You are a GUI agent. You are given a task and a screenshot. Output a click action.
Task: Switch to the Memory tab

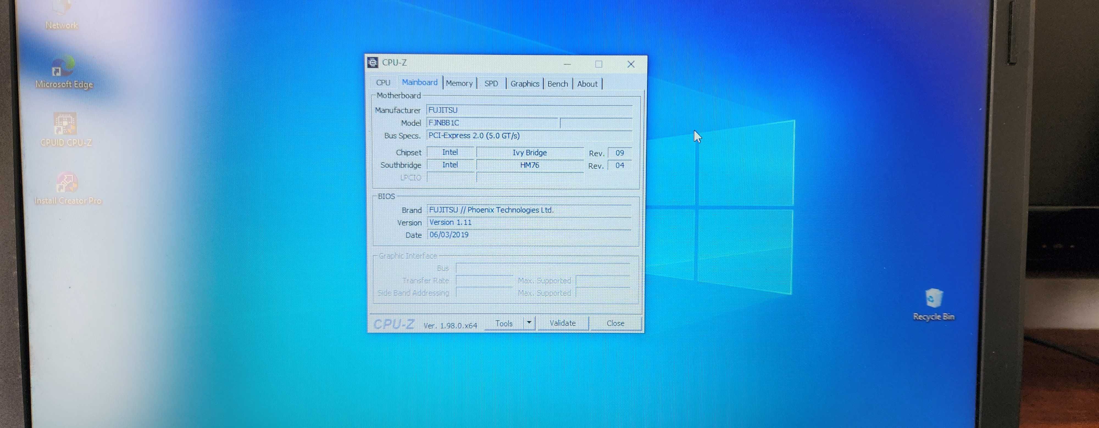[459, 83]
